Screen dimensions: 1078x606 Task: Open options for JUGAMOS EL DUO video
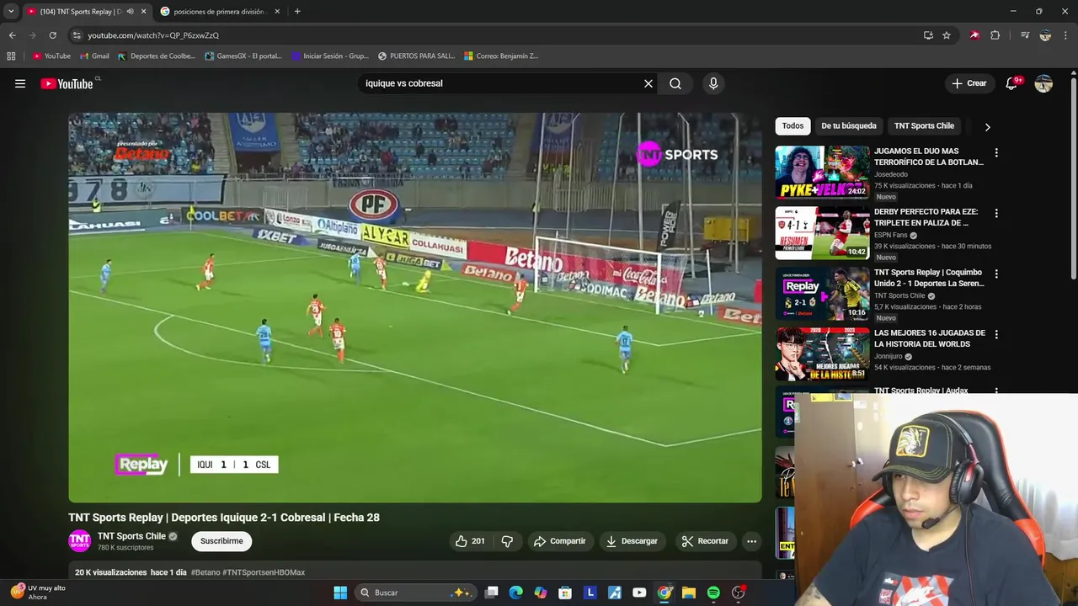point(996,153)
